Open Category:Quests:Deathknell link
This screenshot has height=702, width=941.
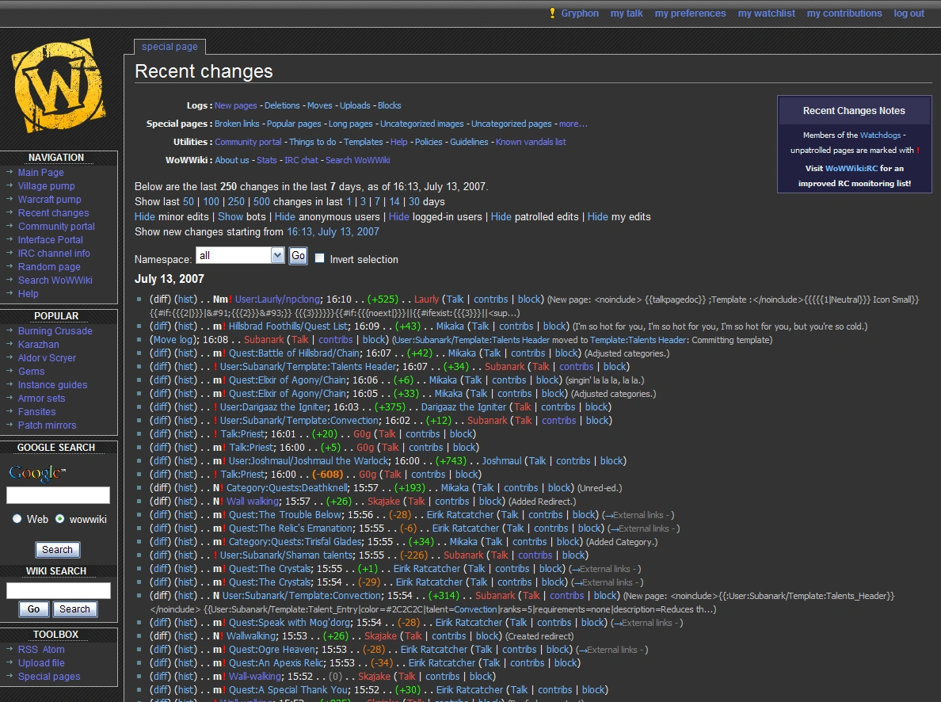pyautogui.click(x=287, y=487)
